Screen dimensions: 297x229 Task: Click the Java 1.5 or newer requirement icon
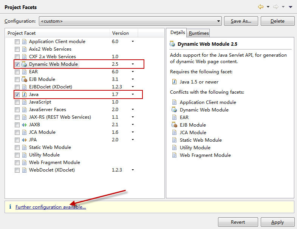(x=174, y=82)
